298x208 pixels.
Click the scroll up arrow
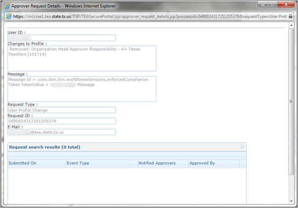[x=291, y=26]
